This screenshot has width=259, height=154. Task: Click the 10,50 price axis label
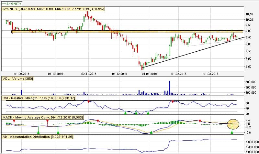(249, 14)
